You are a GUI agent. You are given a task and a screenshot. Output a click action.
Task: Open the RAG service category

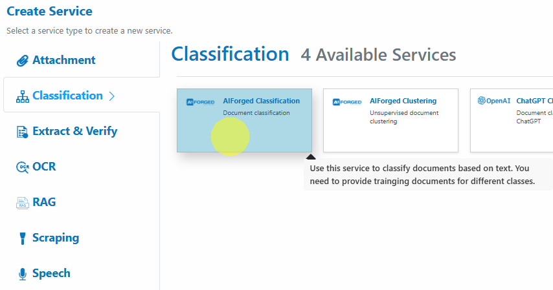[44, 202]
